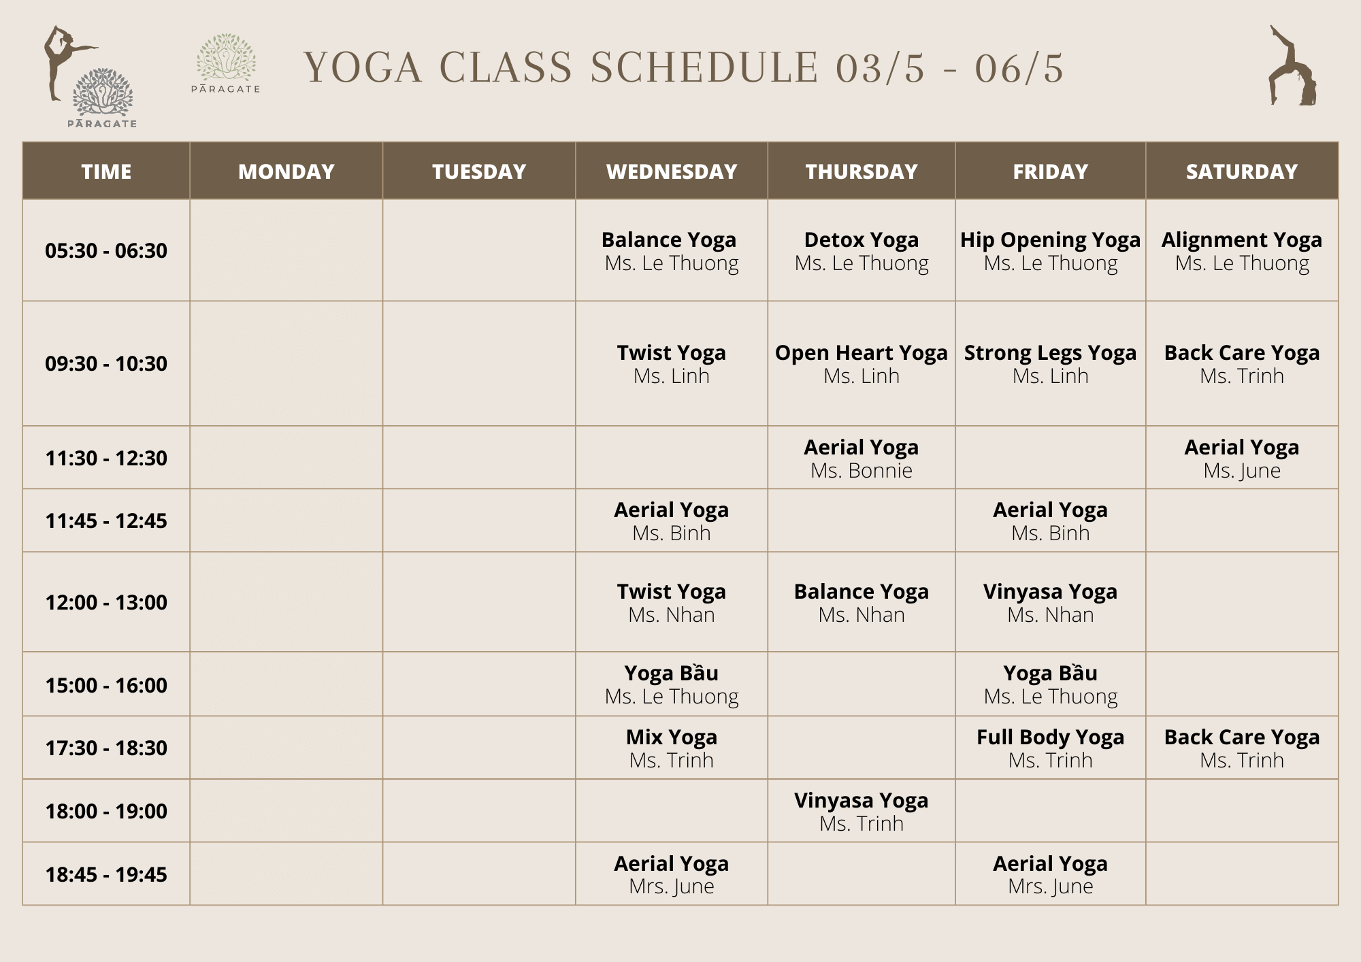Open Friday's Vinyasa Yoga by Ms. Nhan

click(1051, 602)
